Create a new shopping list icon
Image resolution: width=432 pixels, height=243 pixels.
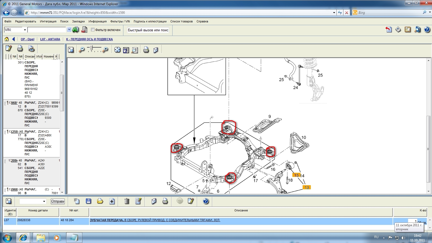coord(77,201)
